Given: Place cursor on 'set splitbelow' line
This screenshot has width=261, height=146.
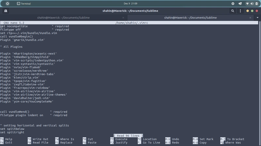Looking at the screenshot, I should (12, 129).
